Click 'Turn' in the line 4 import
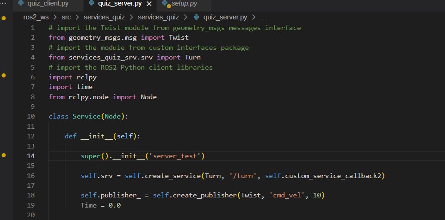This screenshot has width=445, height=220. 193,57
